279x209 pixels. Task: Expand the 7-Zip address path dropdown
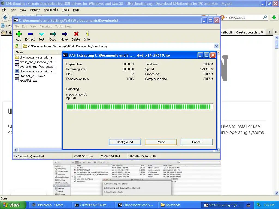coord(216,46)
